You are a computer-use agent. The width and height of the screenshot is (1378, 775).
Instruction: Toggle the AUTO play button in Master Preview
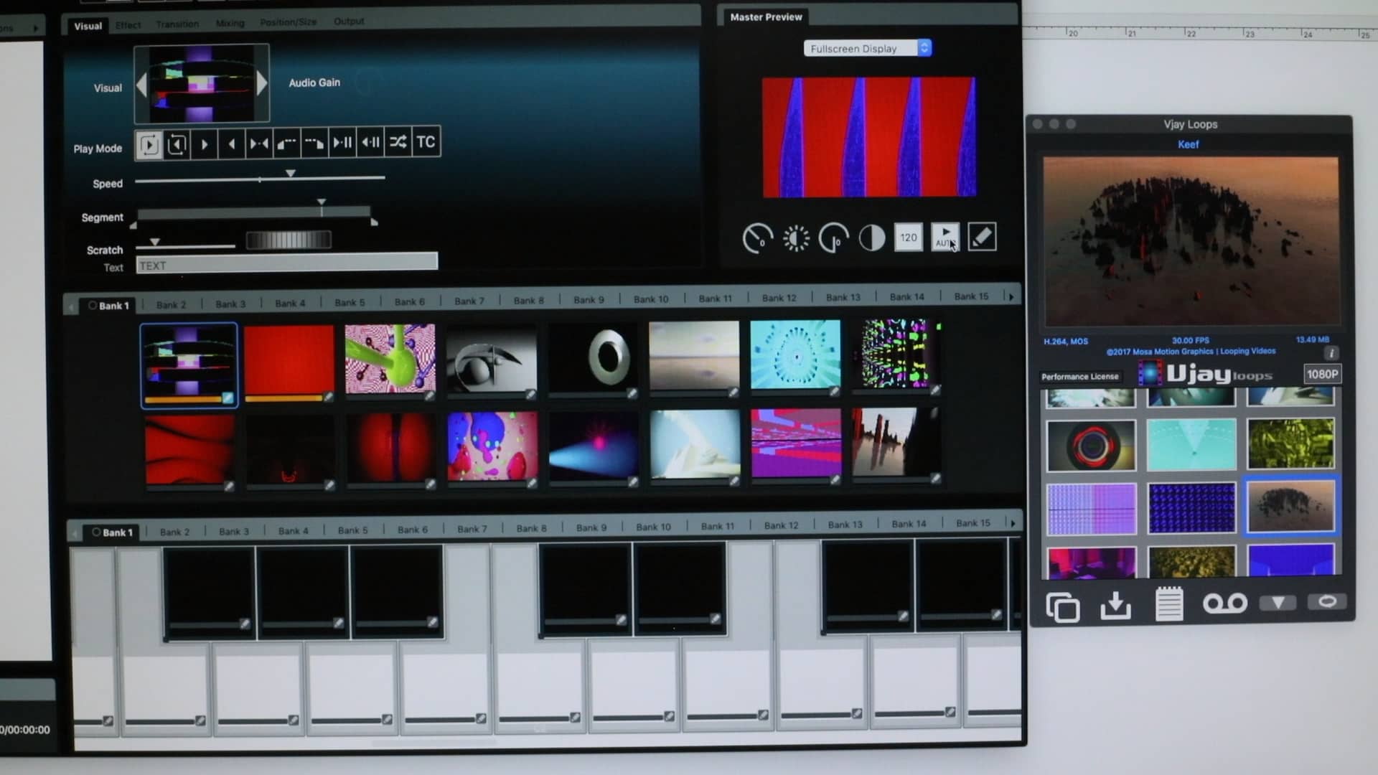945,238
